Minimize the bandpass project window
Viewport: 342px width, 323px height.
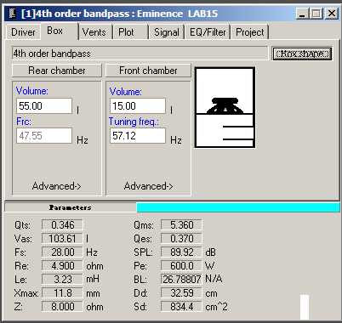pyautogui.click(x=302, y=14)
